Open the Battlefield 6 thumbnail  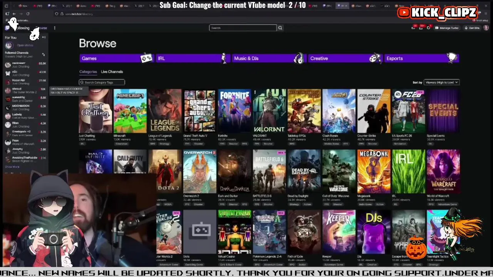click(269, 172)
